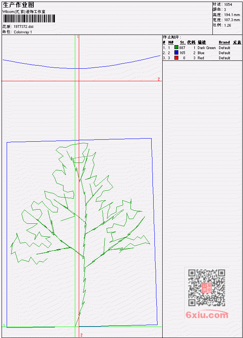This screenshot has height=338, width=243.
Task: Click the 生产作业图 title heading
Action: (18, 5)
